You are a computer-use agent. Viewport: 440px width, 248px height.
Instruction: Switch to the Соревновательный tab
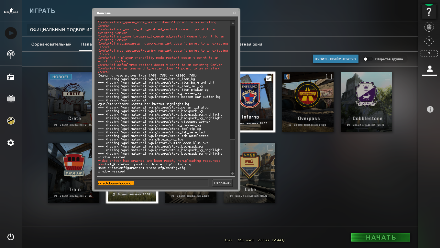(51, 44)
